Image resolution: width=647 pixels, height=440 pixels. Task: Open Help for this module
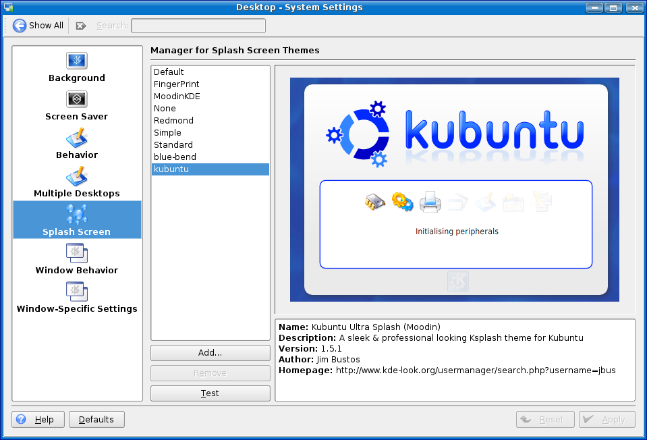coord(38,420)
